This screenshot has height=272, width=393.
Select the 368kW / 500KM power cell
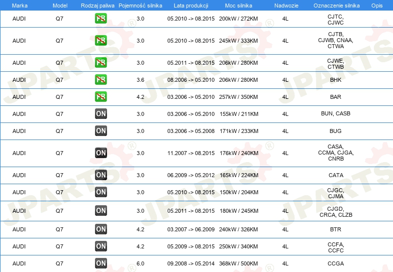(x=239, y=263)
